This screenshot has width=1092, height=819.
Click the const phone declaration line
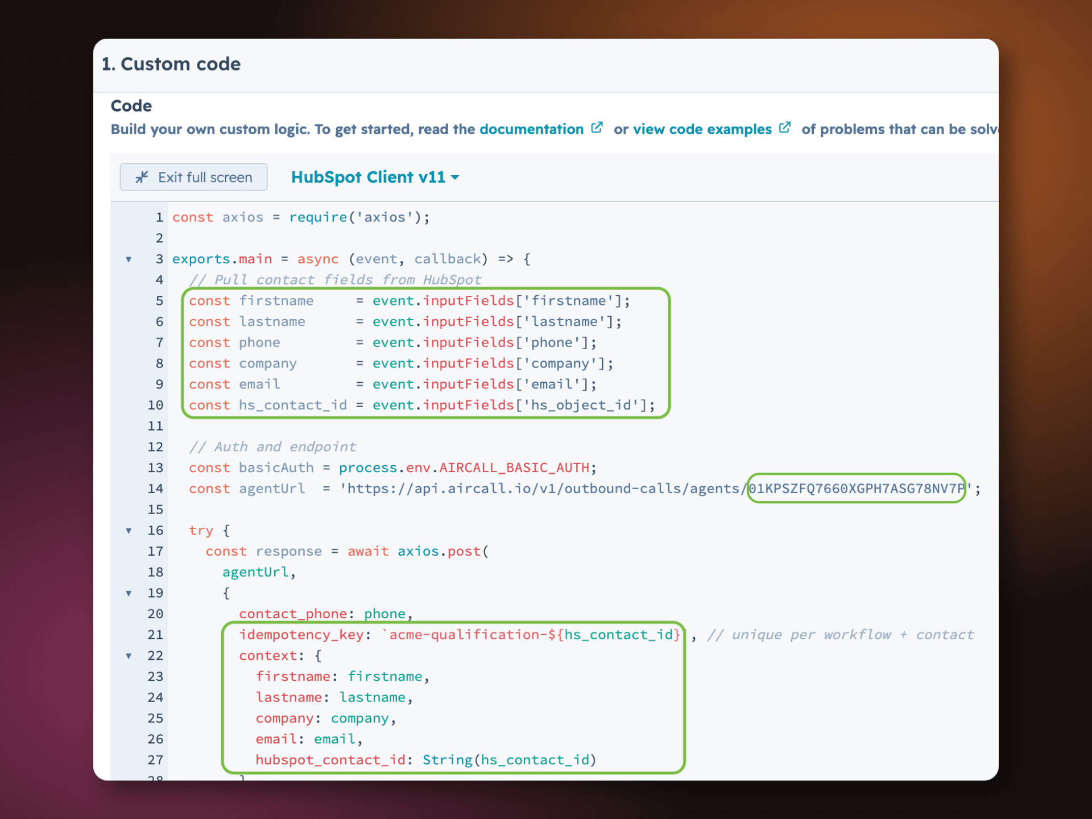pyautogui.click(x=393, y=343)
